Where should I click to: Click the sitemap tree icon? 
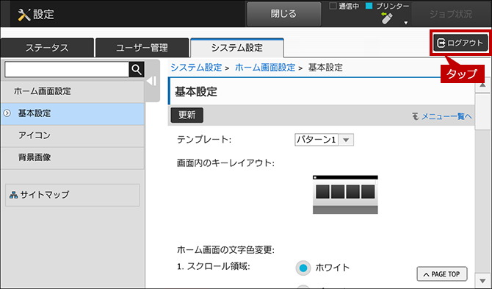point(13,195)
